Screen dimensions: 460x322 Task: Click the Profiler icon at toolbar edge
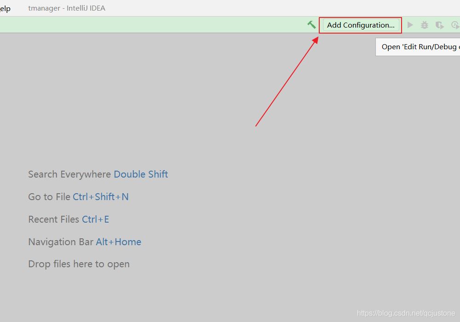click(x=455, y=25)
